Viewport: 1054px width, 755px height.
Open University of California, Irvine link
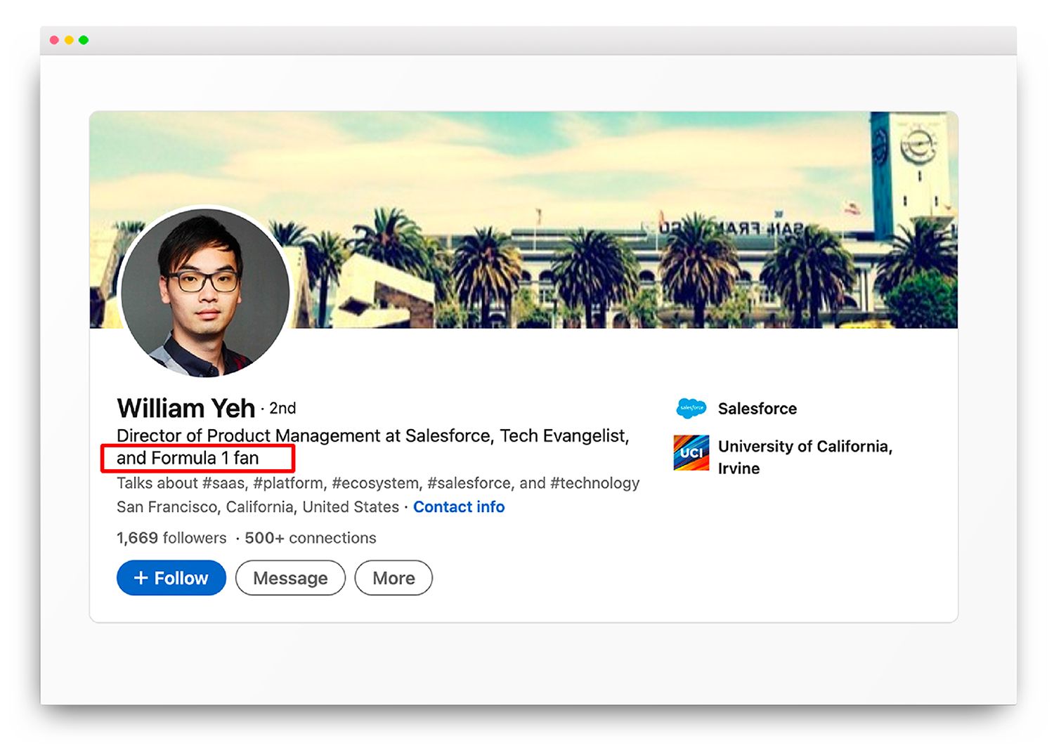[805, 457]
